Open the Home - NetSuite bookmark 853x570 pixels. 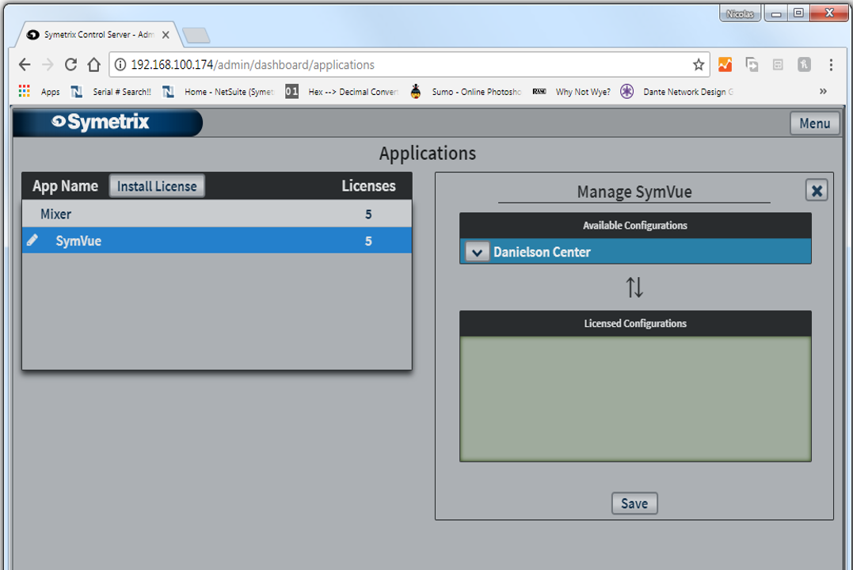coord(219,91)
